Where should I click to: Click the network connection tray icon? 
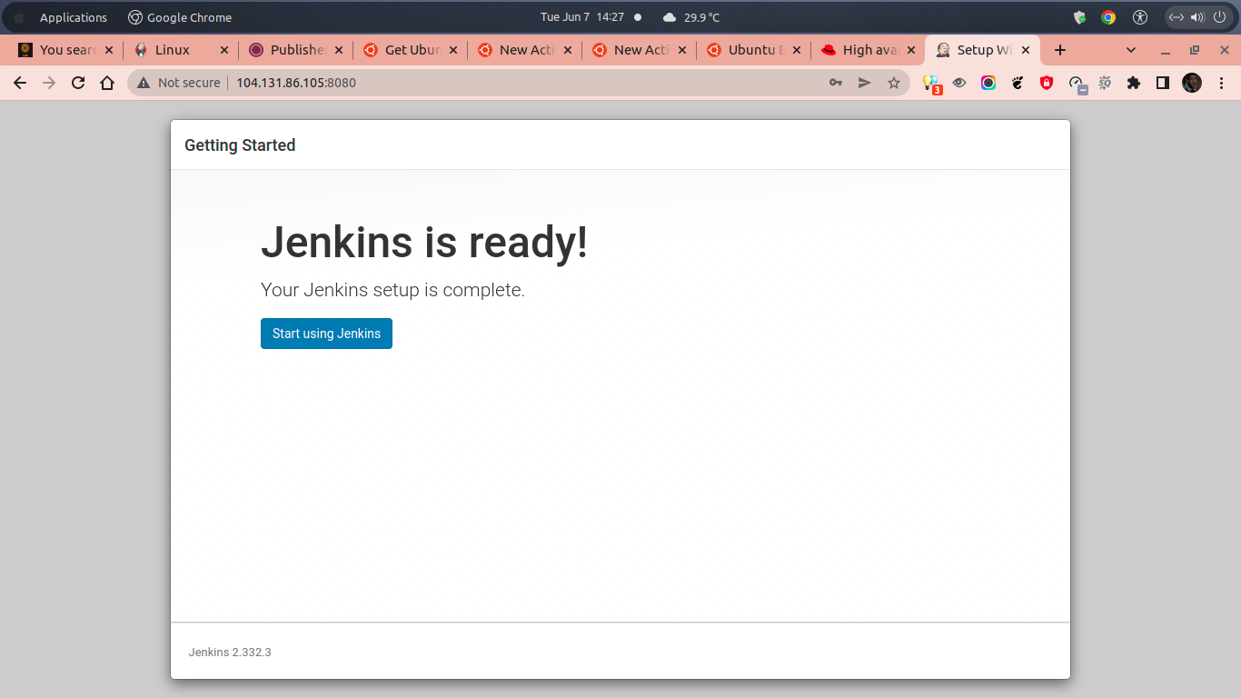tap(1176, 17)
